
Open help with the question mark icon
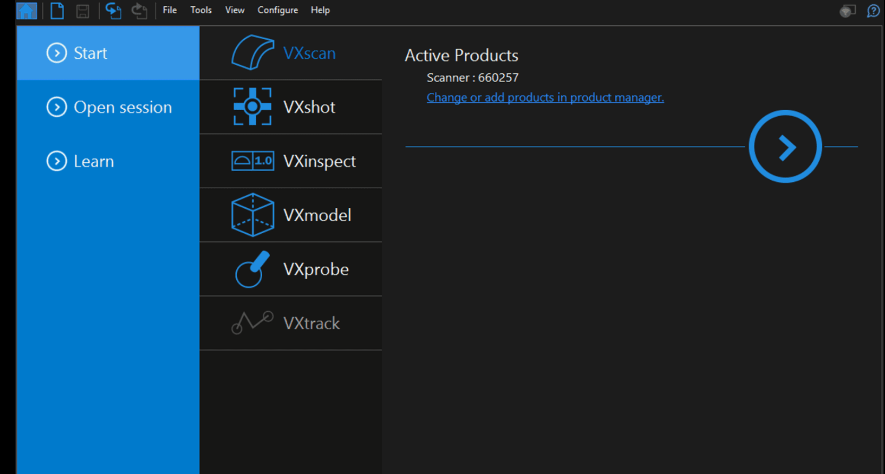[x=873, y=11]
